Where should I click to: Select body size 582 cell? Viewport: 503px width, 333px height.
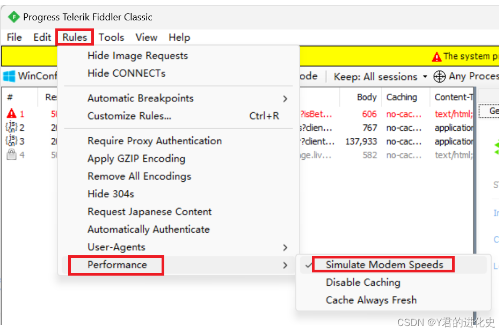[x=369, y=155]
